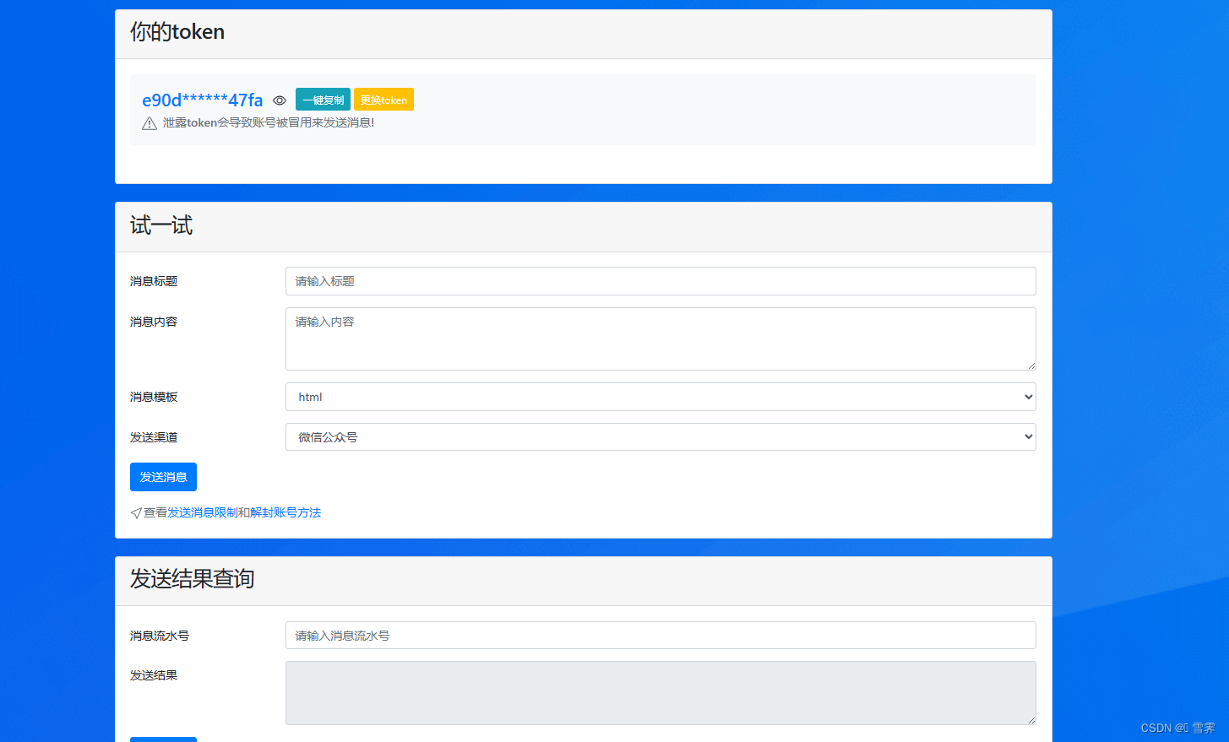Click the masked token e90d******47fa
1229x742 pixels.
tap(203, 100)
